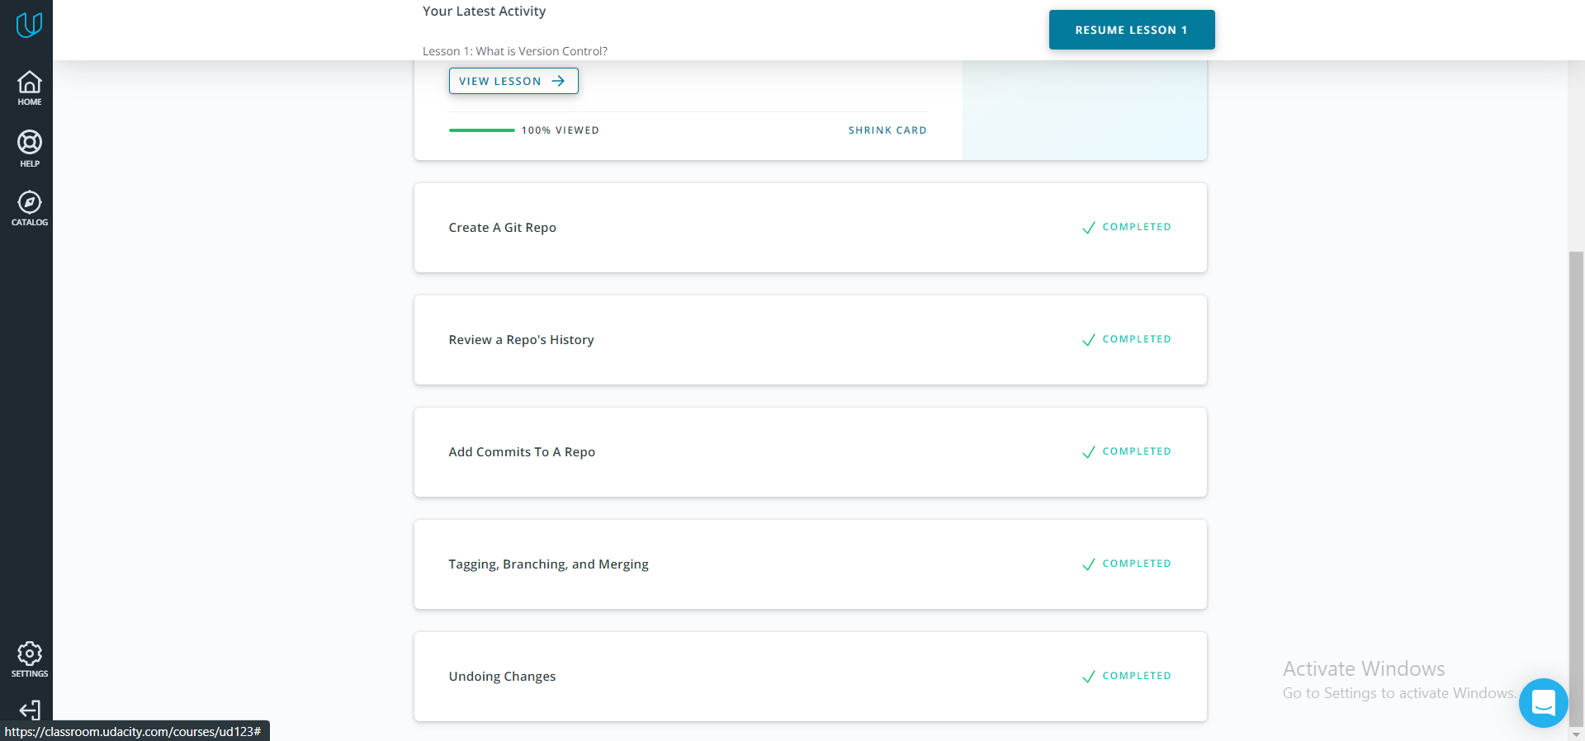Click the 100% viewed progress bar

481,130
